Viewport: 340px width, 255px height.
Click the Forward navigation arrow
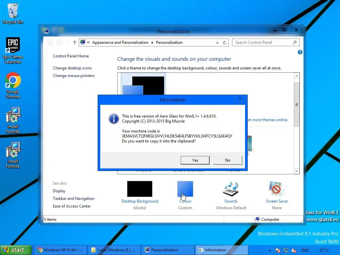click(59, 42)
